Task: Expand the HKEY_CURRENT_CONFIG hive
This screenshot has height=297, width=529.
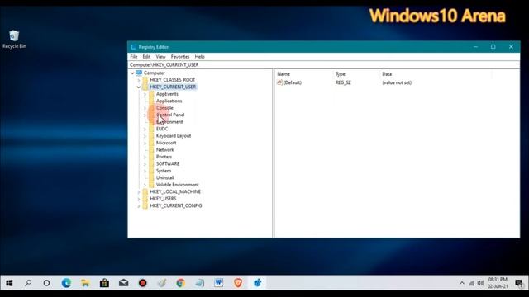Action: click(139, 206)
